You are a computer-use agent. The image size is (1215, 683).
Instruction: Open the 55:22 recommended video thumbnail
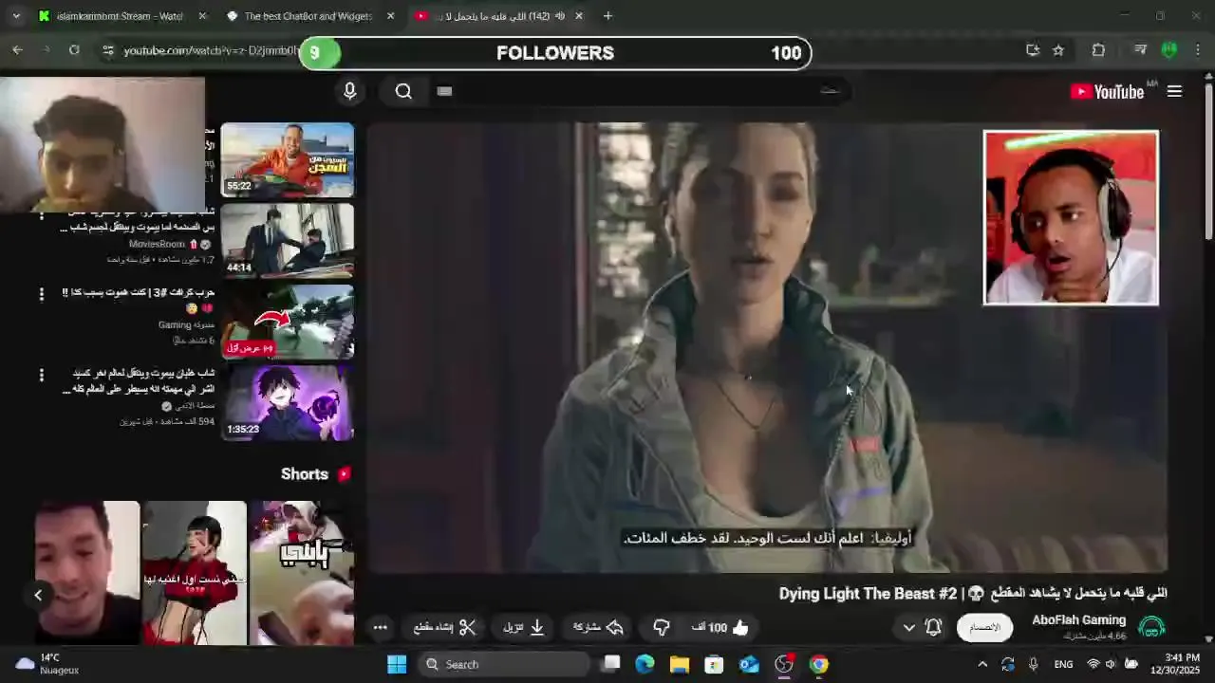[x=288, y=159]
